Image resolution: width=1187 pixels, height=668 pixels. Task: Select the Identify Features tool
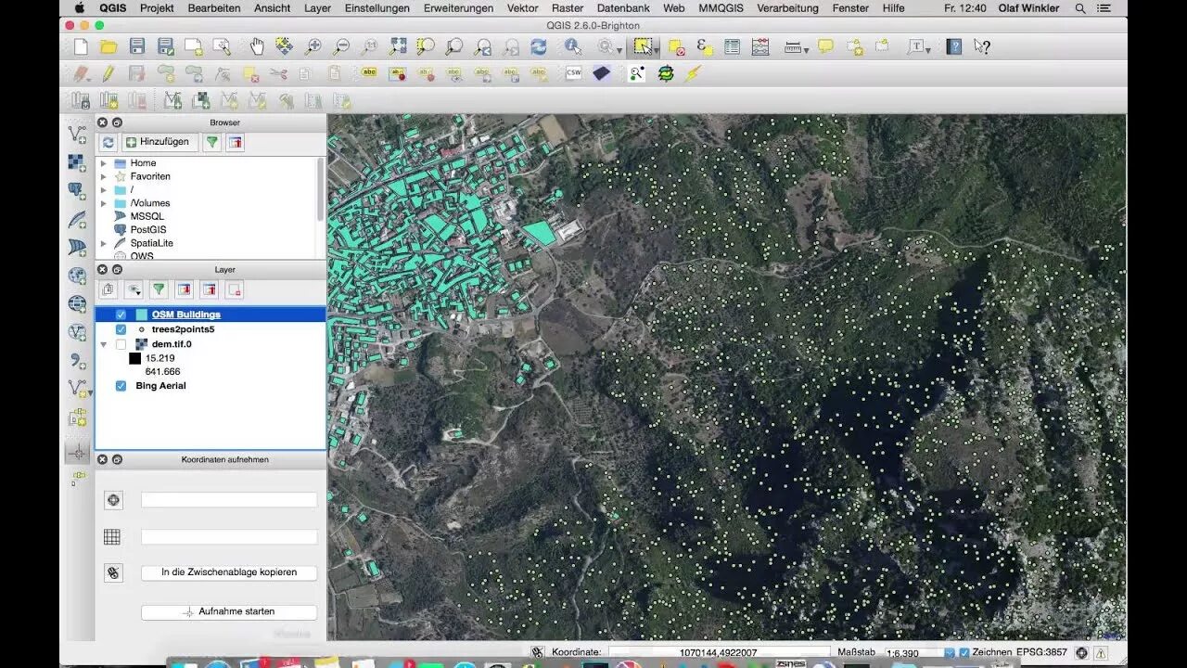click(573, 46)
